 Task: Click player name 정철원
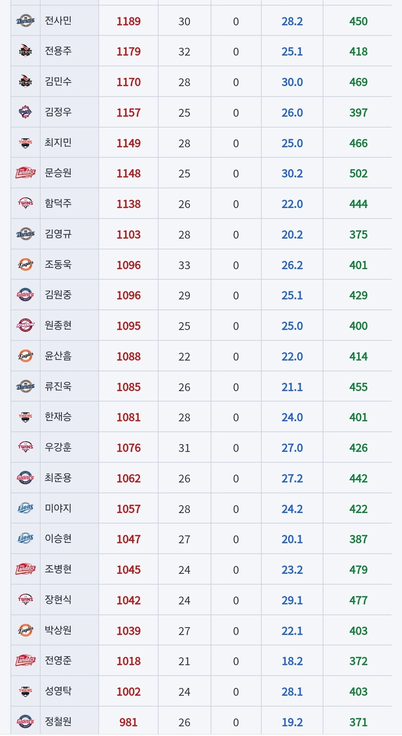pos(58,722)
